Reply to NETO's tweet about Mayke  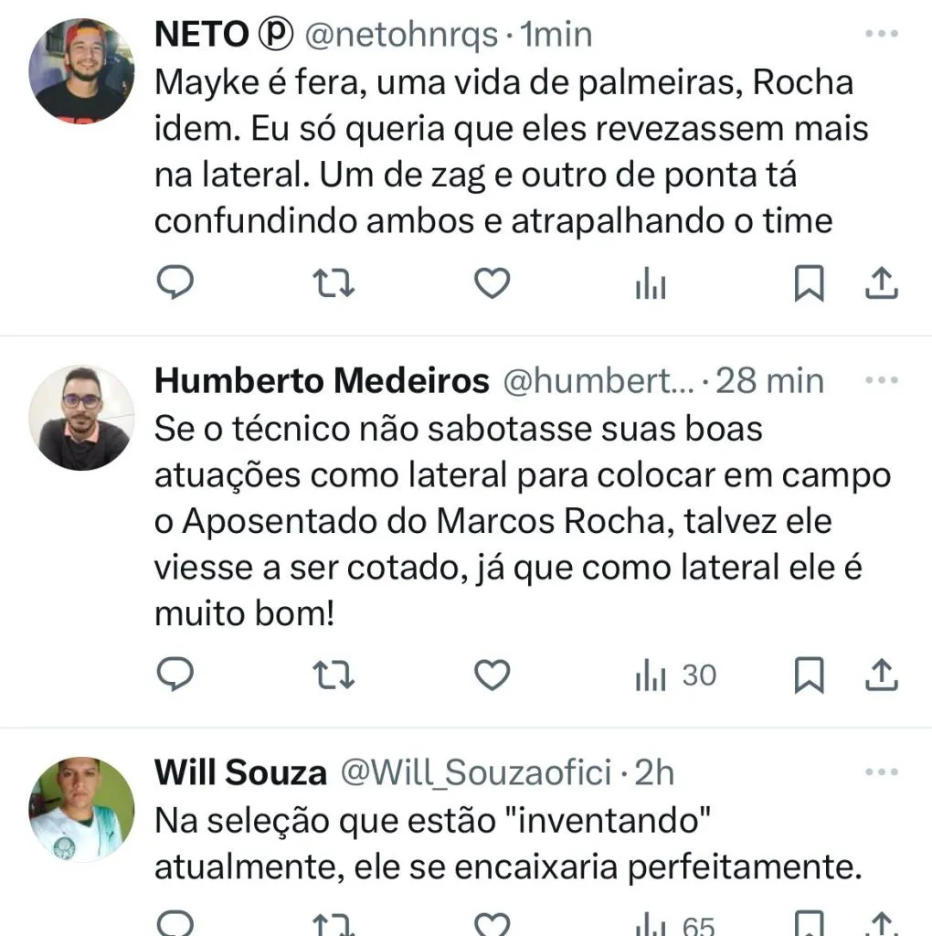175,285
